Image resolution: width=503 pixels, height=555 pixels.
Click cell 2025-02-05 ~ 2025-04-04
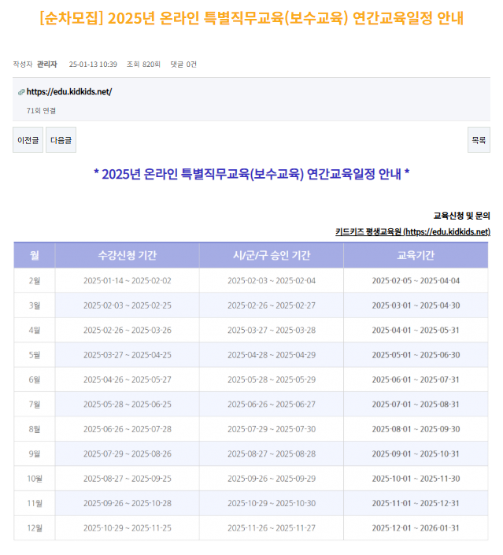click(x=416, y=281)
